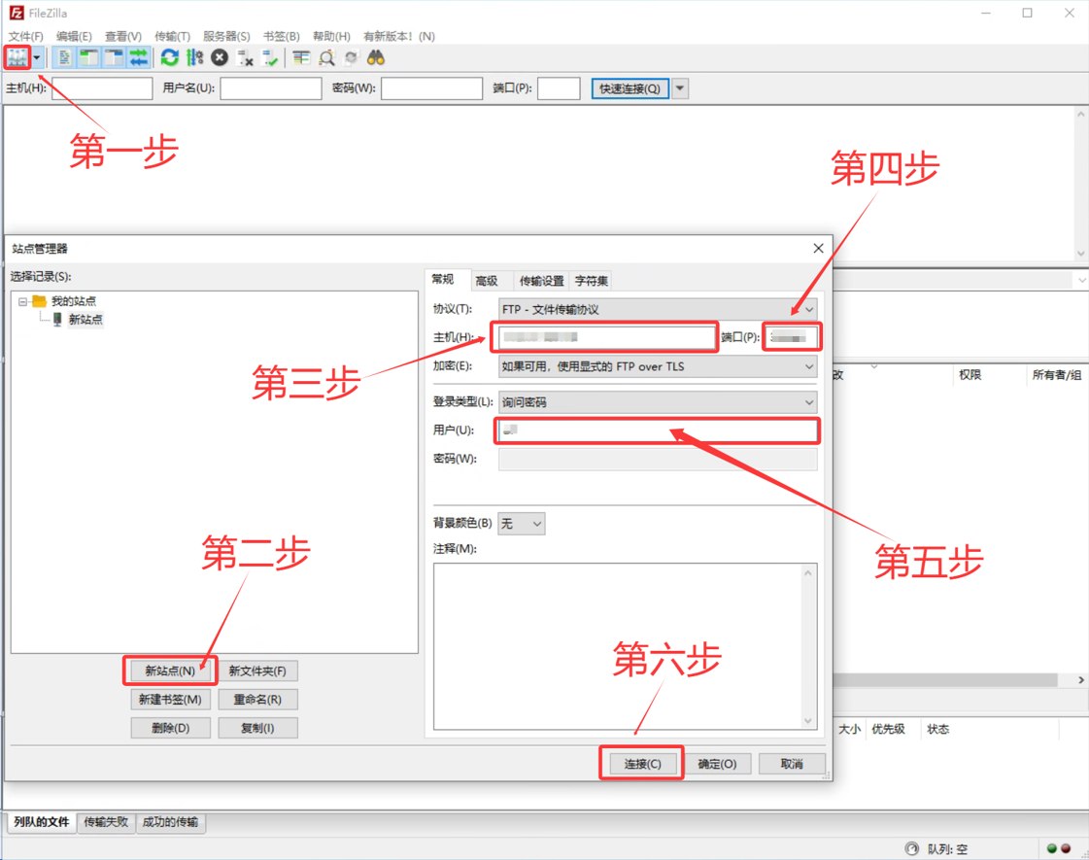
Task: Open the 背景颜色(B) color dropdown
Action: (522, 523)
